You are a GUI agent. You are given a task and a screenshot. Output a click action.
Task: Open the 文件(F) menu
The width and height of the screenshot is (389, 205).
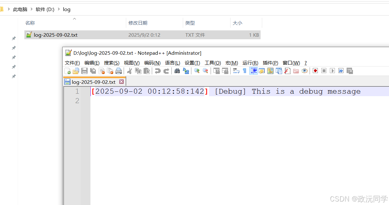click(72, 63)
